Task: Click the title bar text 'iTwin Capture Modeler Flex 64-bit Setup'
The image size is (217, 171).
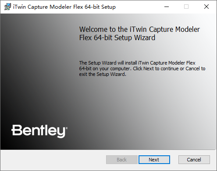Action: click(x=64, y=7)
